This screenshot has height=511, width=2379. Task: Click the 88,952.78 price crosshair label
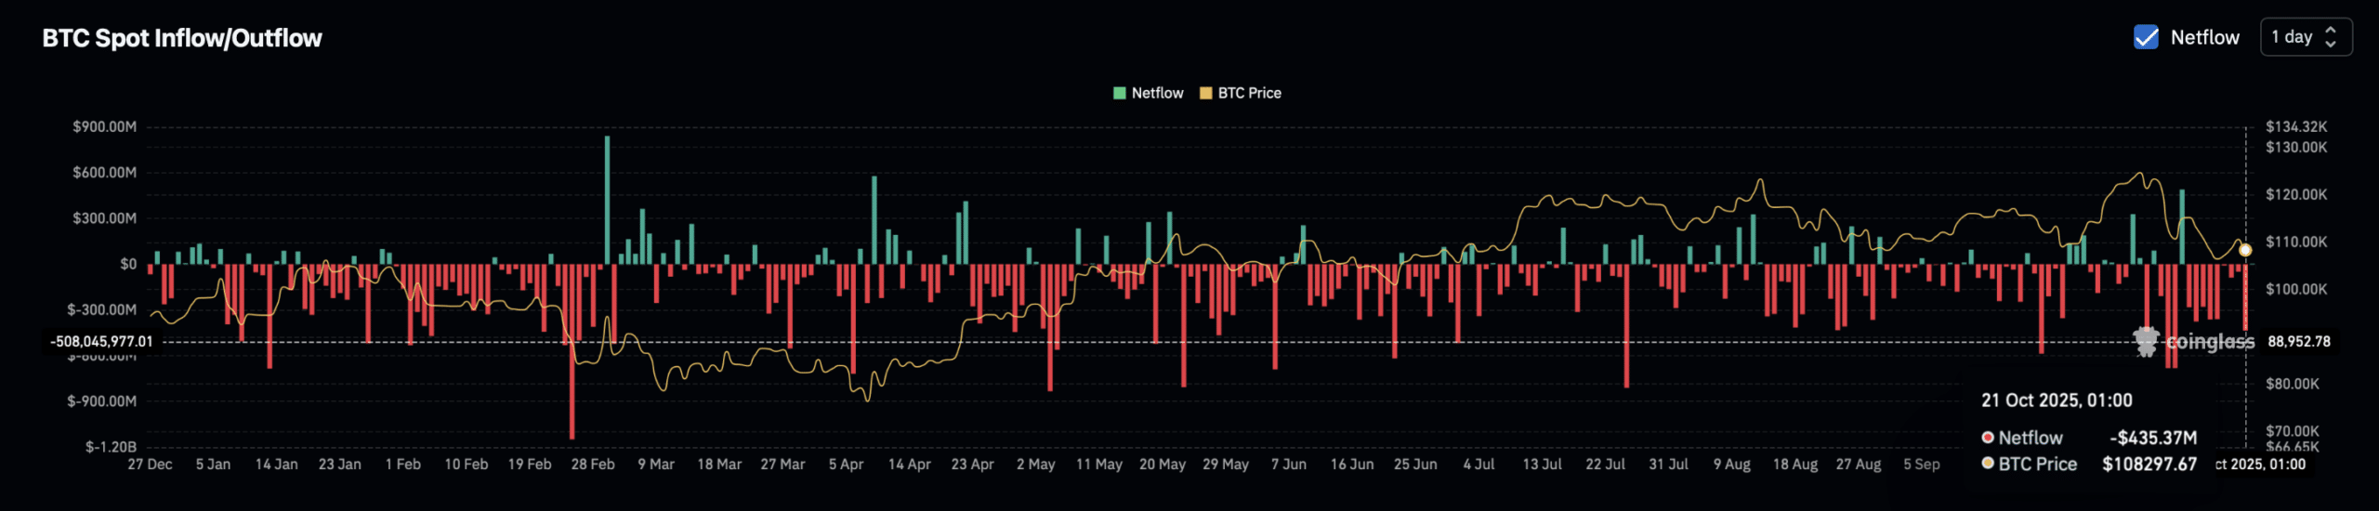point(2298,342)
